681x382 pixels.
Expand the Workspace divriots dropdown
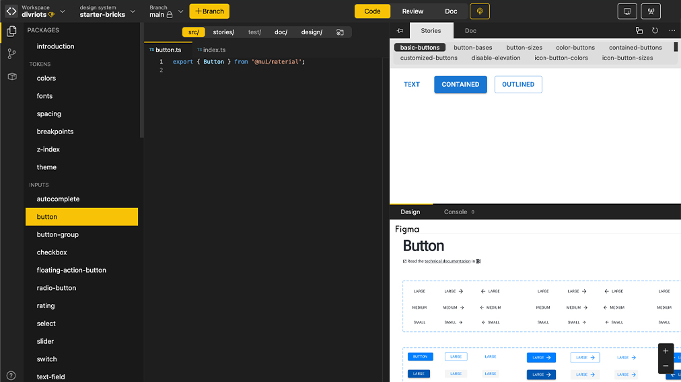click(x=63, y=11)
